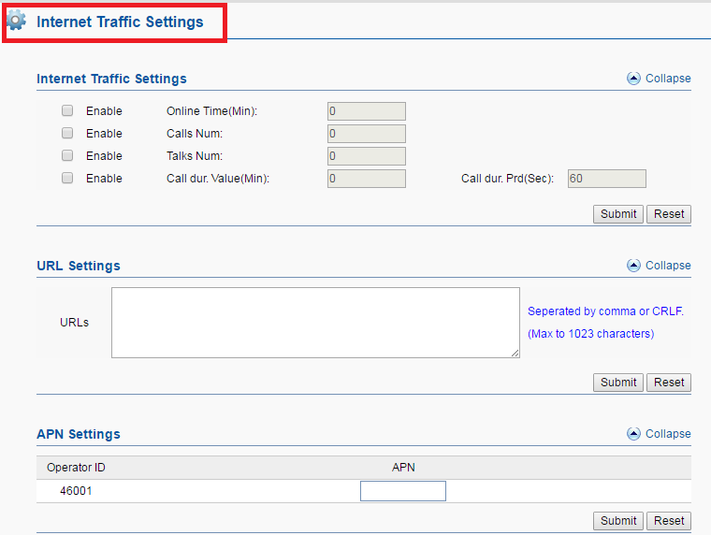This screenshot has width=711, height=535.
Task: Click the 'Talks Num:' label
Action: (195, 156)
